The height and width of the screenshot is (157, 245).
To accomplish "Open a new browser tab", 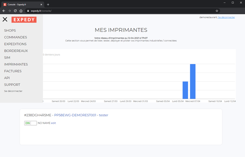I will coord(48,4).
